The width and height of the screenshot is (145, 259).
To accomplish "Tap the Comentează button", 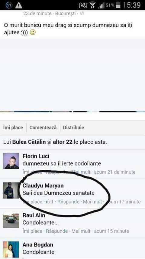I will [43, 128].
